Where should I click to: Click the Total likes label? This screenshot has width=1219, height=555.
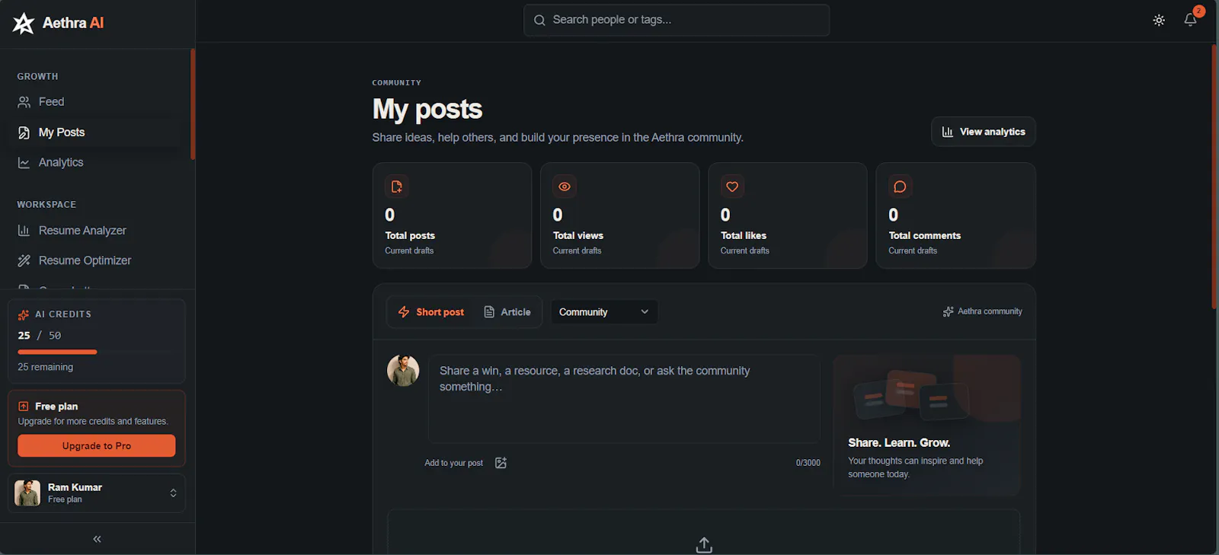tap(744, 236)
